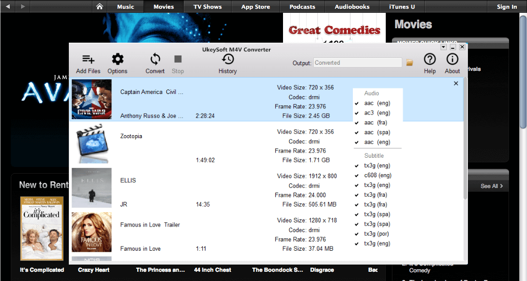Image resolution: width=527 pixels, height=281 pixels.
Task: Uncheck the ac3 (eng) audio track
Action: [356, 113]
